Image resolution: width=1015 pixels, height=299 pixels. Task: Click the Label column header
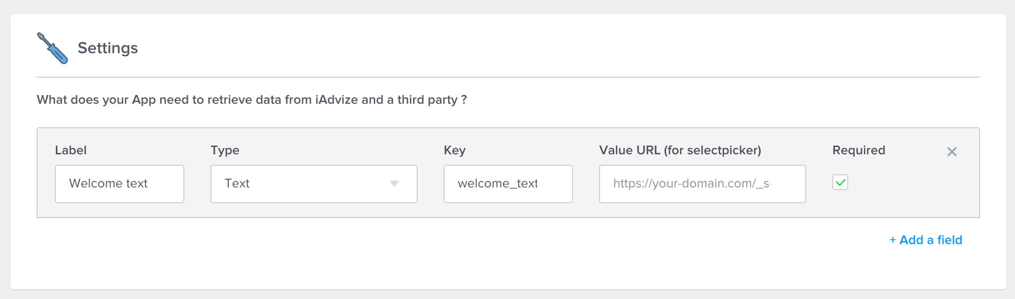point(70,150)
